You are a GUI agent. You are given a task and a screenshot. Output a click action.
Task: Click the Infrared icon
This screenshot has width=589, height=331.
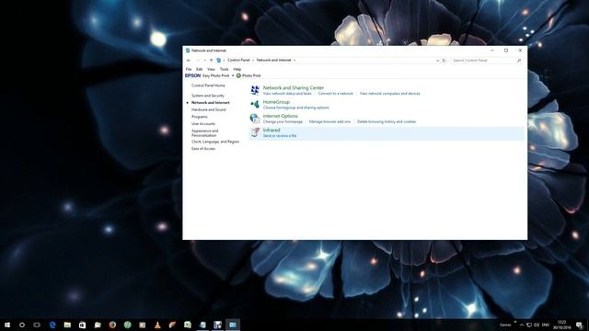tap(255, 132)
